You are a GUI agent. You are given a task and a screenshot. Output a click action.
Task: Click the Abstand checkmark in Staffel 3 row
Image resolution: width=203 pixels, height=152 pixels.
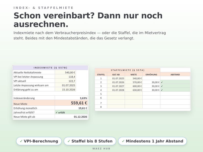click(x=162, y=86)
